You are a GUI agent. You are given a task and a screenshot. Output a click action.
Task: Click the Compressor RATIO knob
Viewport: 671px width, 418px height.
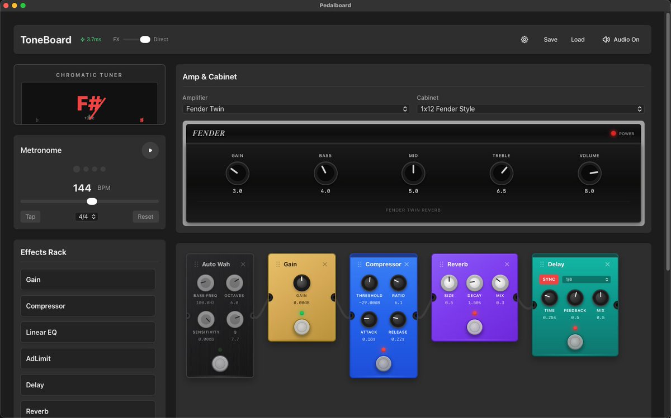[398, 283]
